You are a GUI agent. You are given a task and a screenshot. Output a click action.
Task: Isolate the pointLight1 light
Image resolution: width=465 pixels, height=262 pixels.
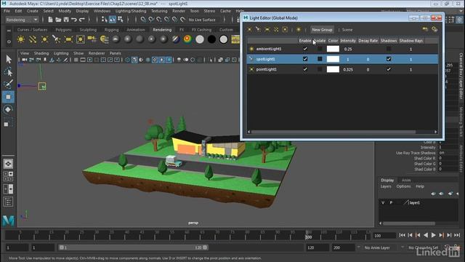[320, 69]
